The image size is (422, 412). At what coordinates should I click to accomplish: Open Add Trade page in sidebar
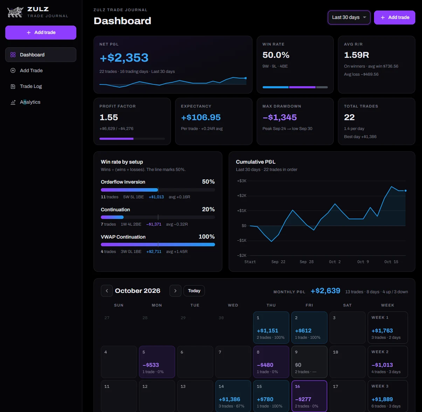(41, 70)
